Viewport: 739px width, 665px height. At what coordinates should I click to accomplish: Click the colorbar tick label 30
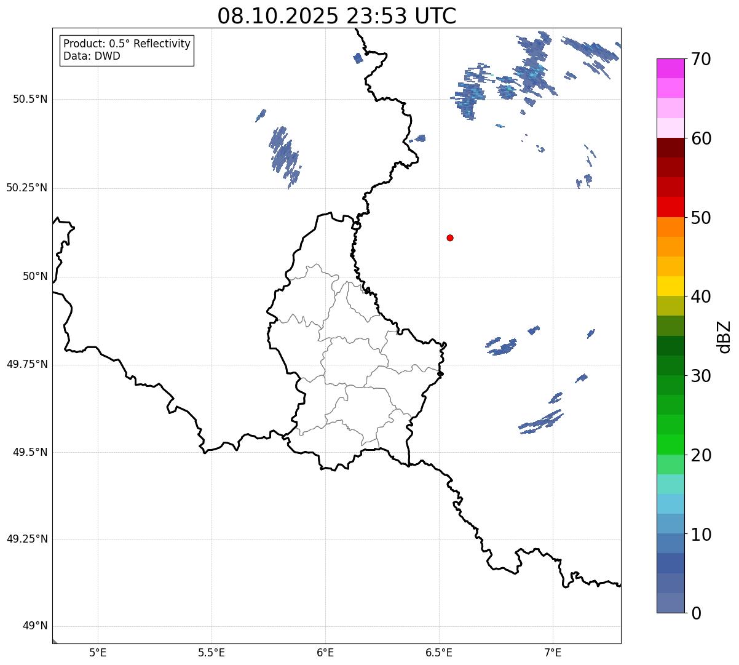pyautogui.click(x=701, y=376)
